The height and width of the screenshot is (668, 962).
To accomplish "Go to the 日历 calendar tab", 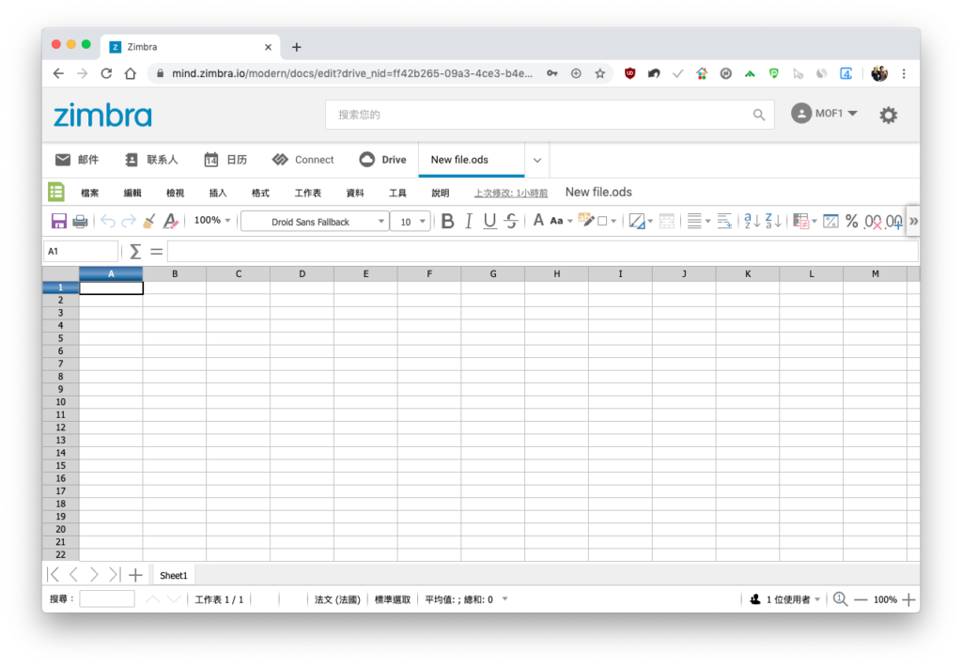I will [225, 160].
